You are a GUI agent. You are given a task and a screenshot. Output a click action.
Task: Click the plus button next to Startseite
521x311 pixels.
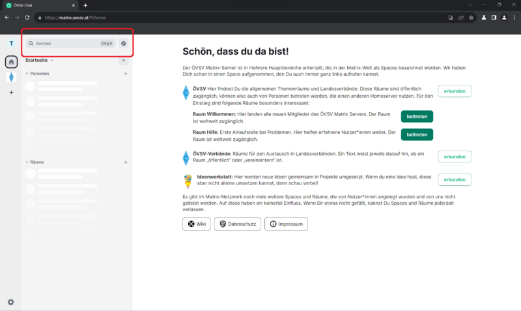(x=124, y=60)
